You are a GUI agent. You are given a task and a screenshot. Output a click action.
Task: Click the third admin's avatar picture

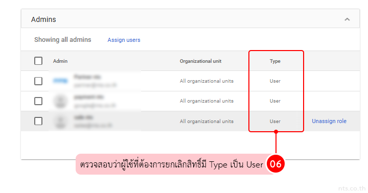[x=60, y=122]
